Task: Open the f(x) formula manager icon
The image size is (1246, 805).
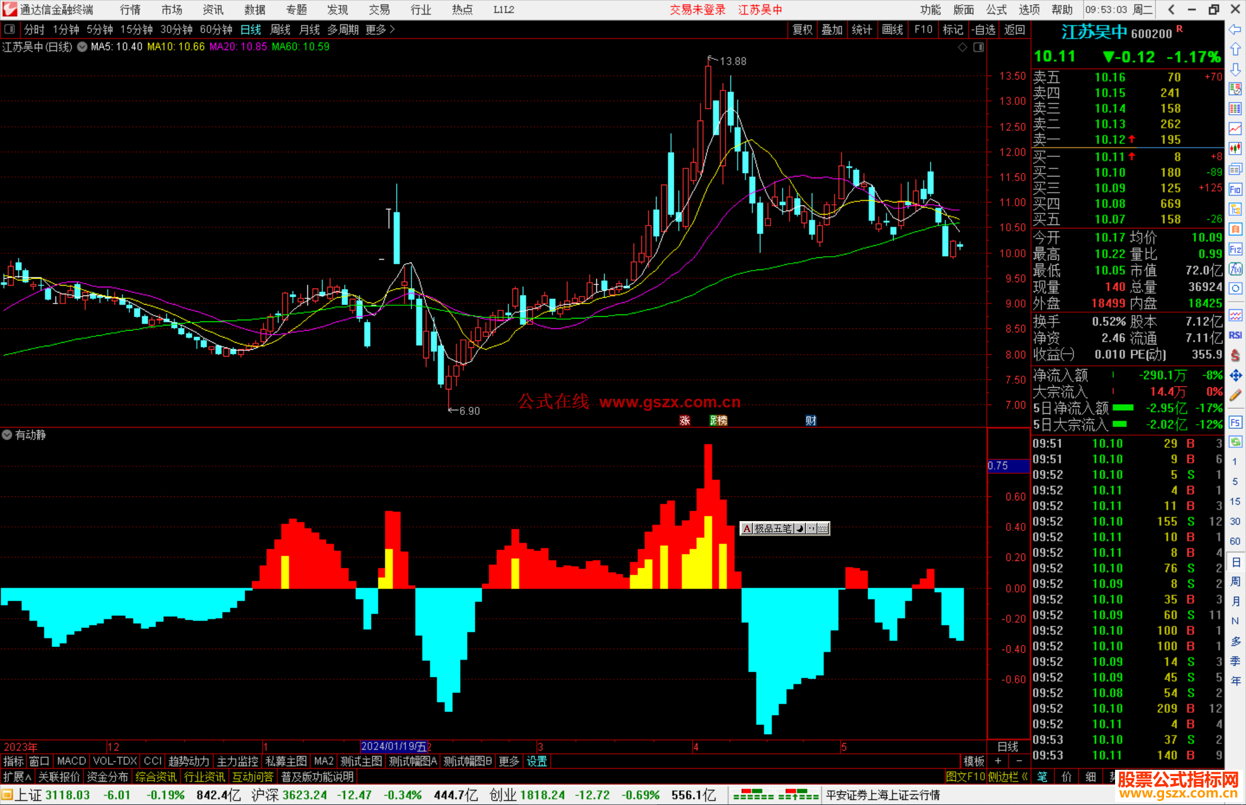Action: tap(1235, 269)
